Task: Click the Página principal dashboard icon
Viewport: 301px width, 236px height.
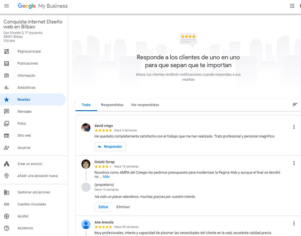Action: [x=6, y=51]
